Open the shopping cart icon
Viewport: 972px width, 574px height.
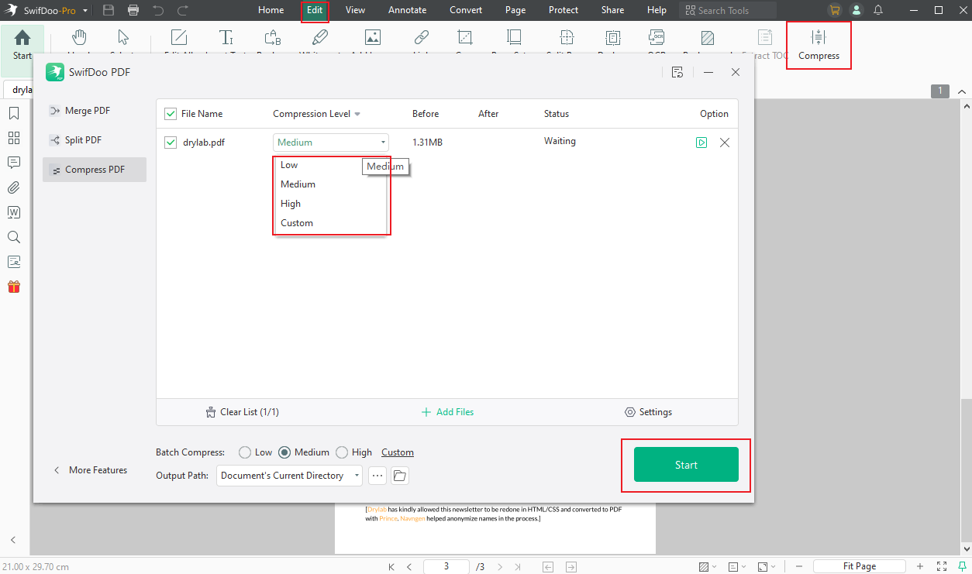pos(834,10)
